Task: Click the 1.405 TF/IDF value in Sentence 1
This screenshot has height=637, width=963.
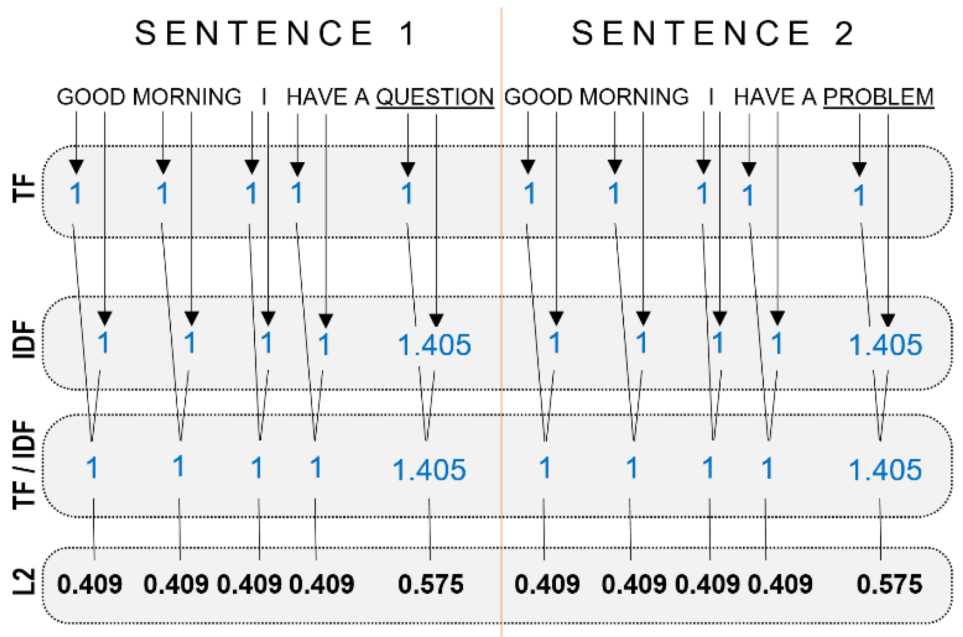Action: coord(429,470)
